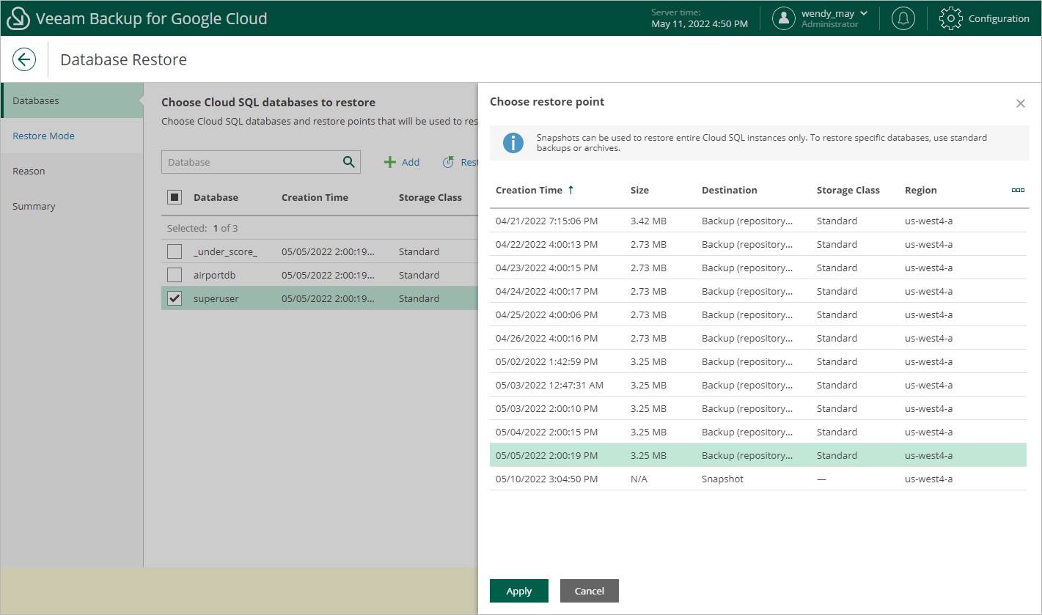Select the 05/10/2022 3:04:50 PM restore point
Image resolution: width=1042 pixels, height=615 pixels.
(x=758, y=479)
